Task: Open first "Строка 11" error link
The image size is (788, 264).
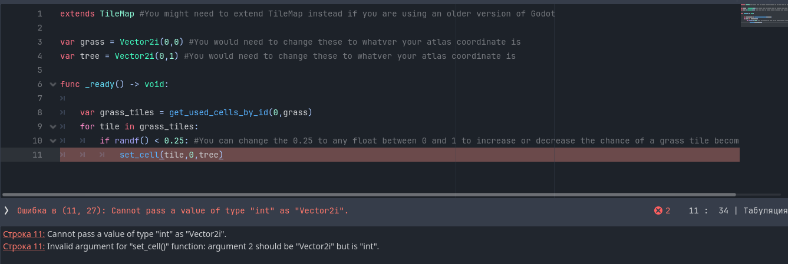Action: pyautogui.click(x=24, y=234)
